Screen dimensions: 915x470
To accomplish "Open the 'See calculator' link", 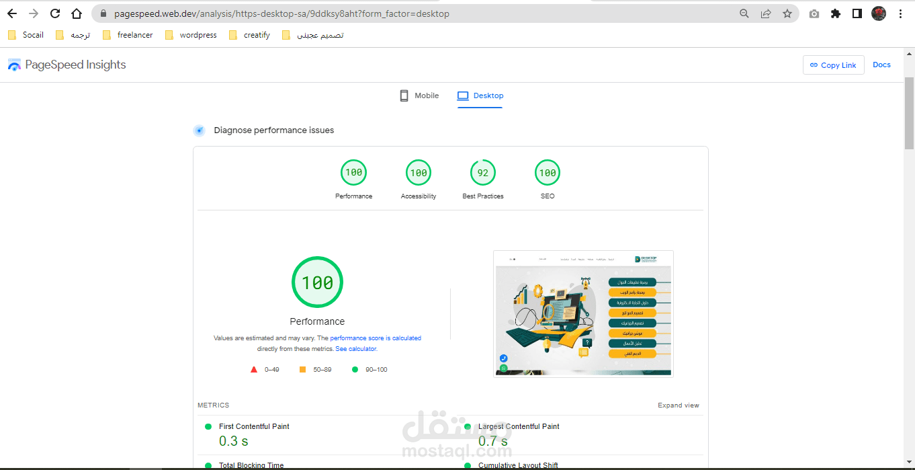I will pos(356,349).
